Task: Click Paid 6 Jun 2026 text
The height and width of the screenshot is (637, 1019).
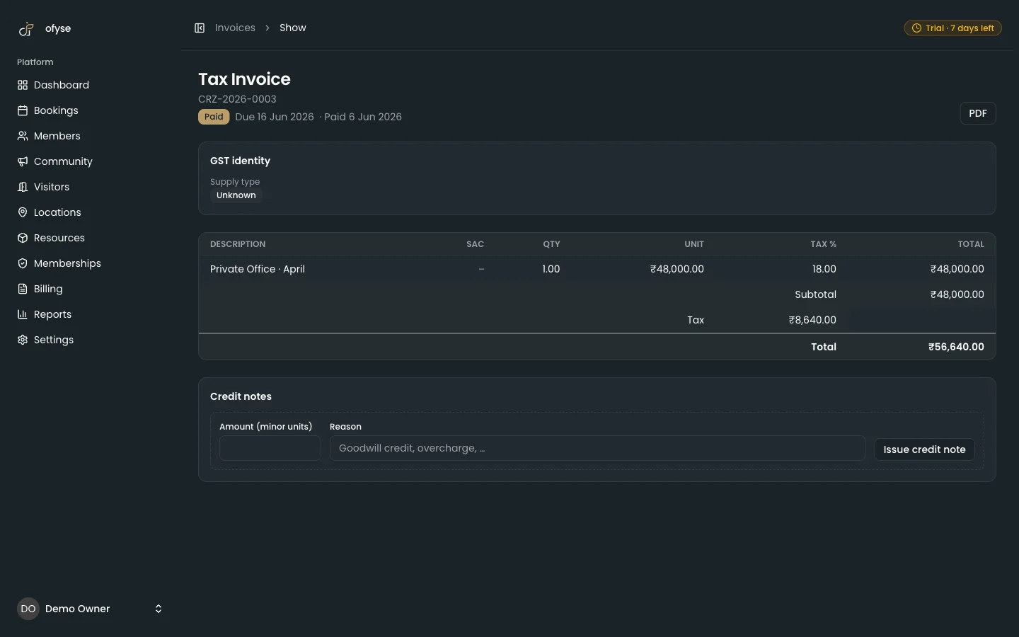Action: (x=363, y=117)
